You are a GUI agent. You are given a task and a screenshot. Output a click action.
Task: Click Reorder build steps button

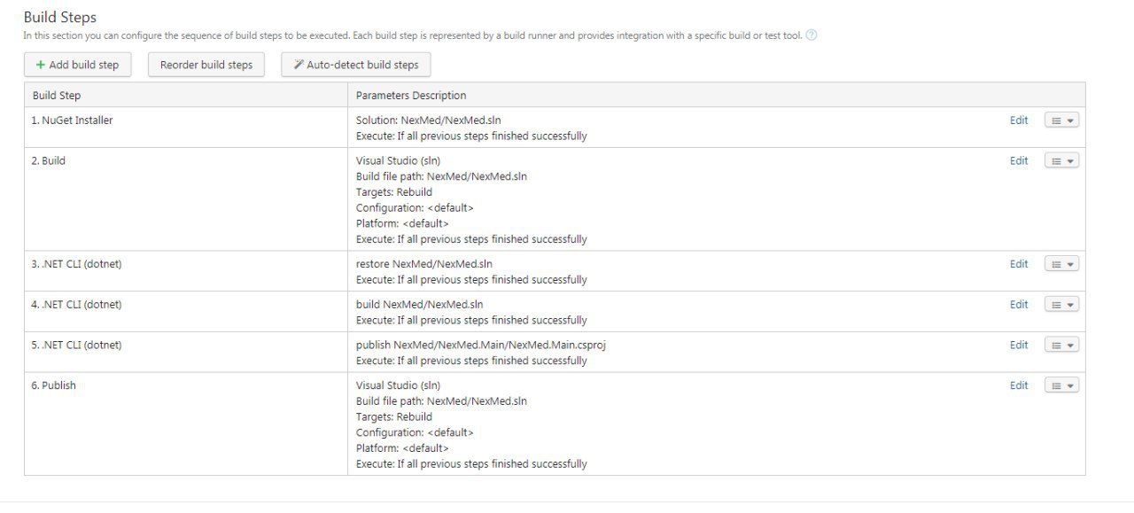(x=206, y=65)
